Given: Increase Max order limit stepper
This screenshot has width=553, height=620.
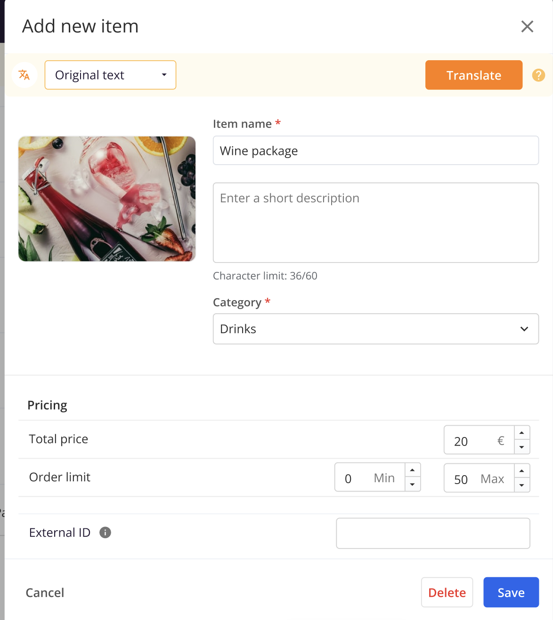Looking at the screenshot, I should (521, 471).
